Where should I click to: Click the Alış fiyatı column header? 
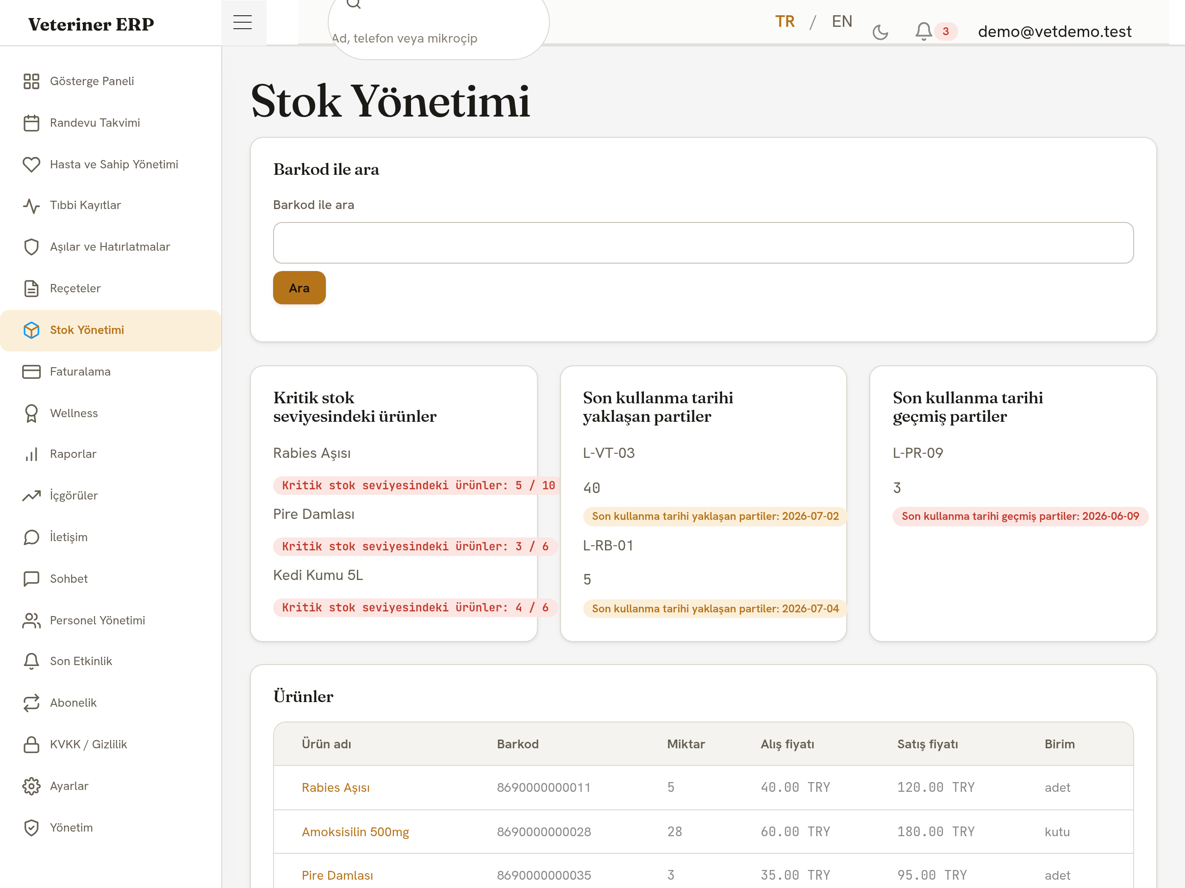(787, 744)
